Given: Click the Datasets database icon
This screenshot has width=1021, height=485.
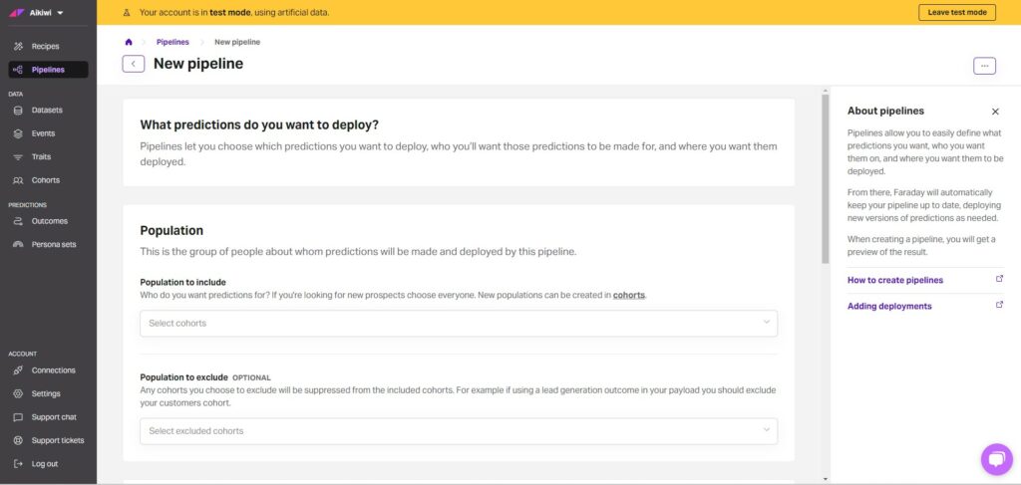Looking at the screenshot, I should pos(18,111).
